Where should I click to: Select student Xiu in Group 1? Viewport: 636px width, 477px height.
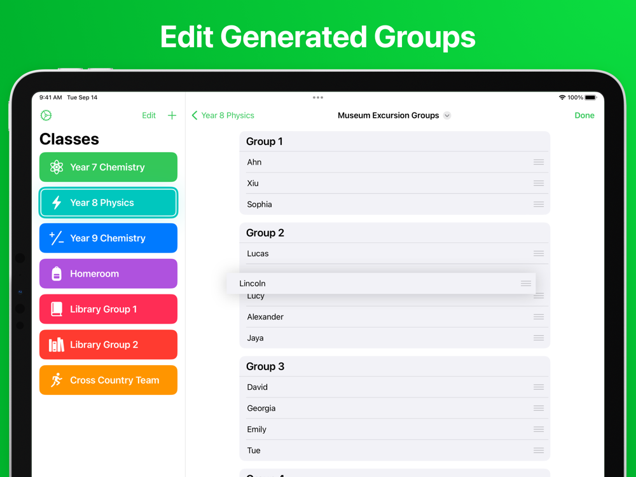click(395, 183)
